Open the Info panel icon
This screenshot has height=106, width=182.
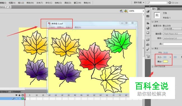pyautogui.click(x=148, y=28)
